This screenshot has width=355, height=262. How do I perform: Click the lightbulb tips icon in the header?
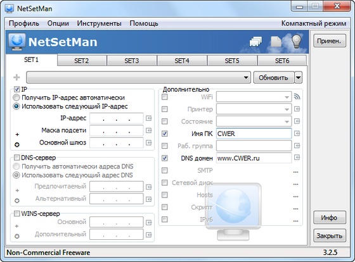point(297,41)
